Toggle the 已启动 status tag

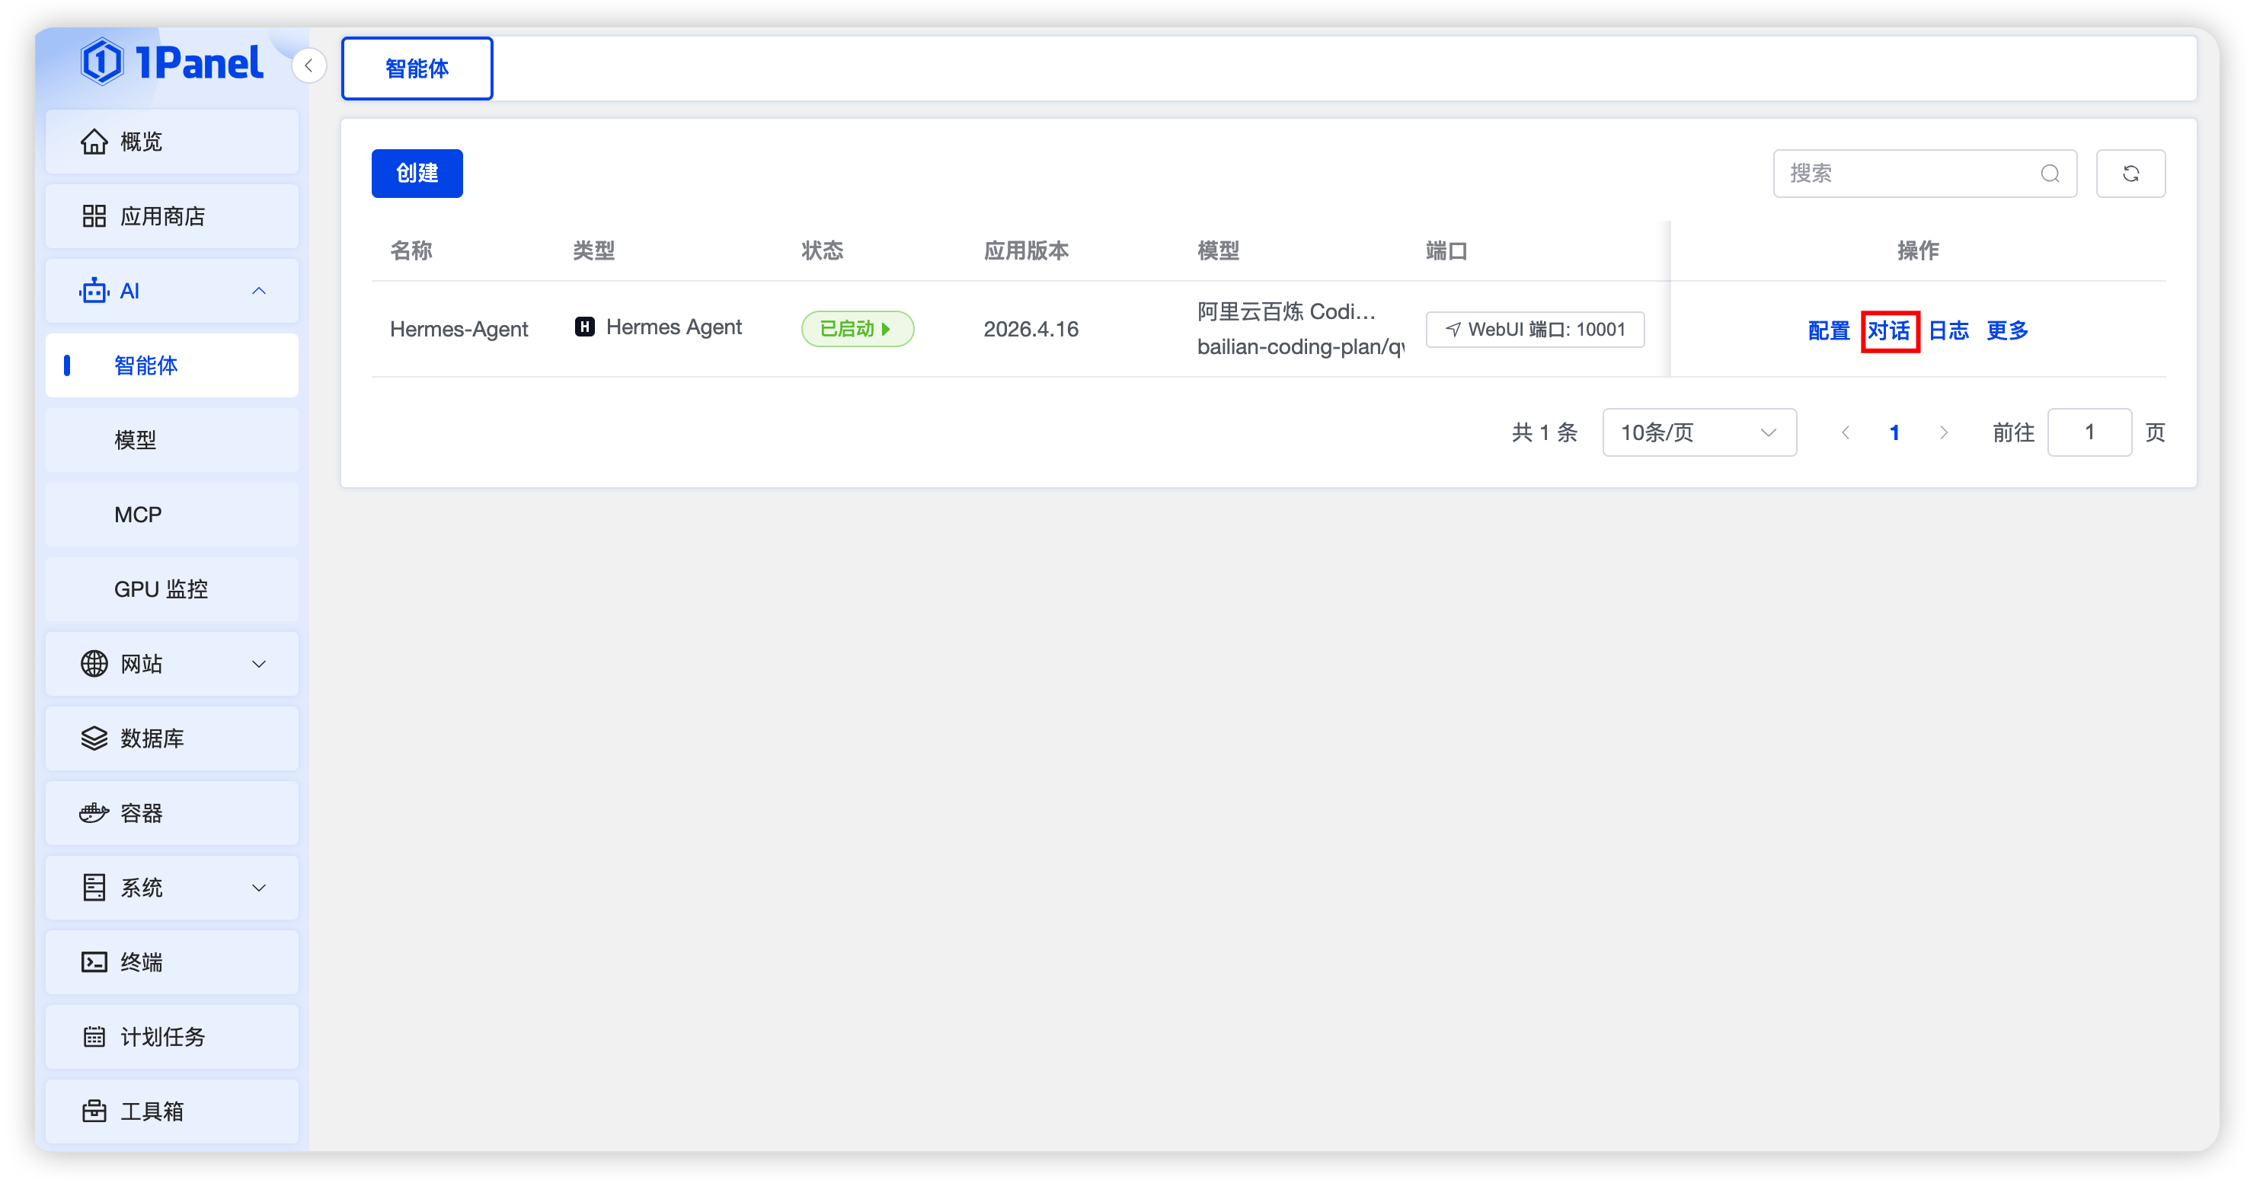pyautogui.click(x=857, y=329)
